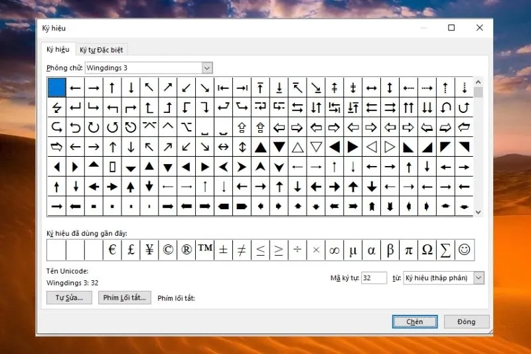Pick the not-equal ≠ recent symbol
531x354 pixels.
pos(242,250)
